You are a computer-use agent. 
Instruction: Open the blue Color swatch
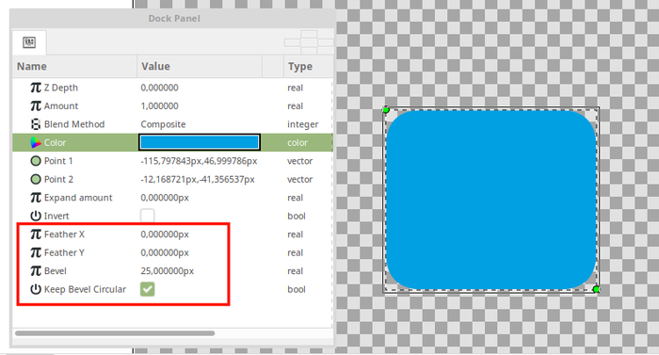tap(200, 142)
